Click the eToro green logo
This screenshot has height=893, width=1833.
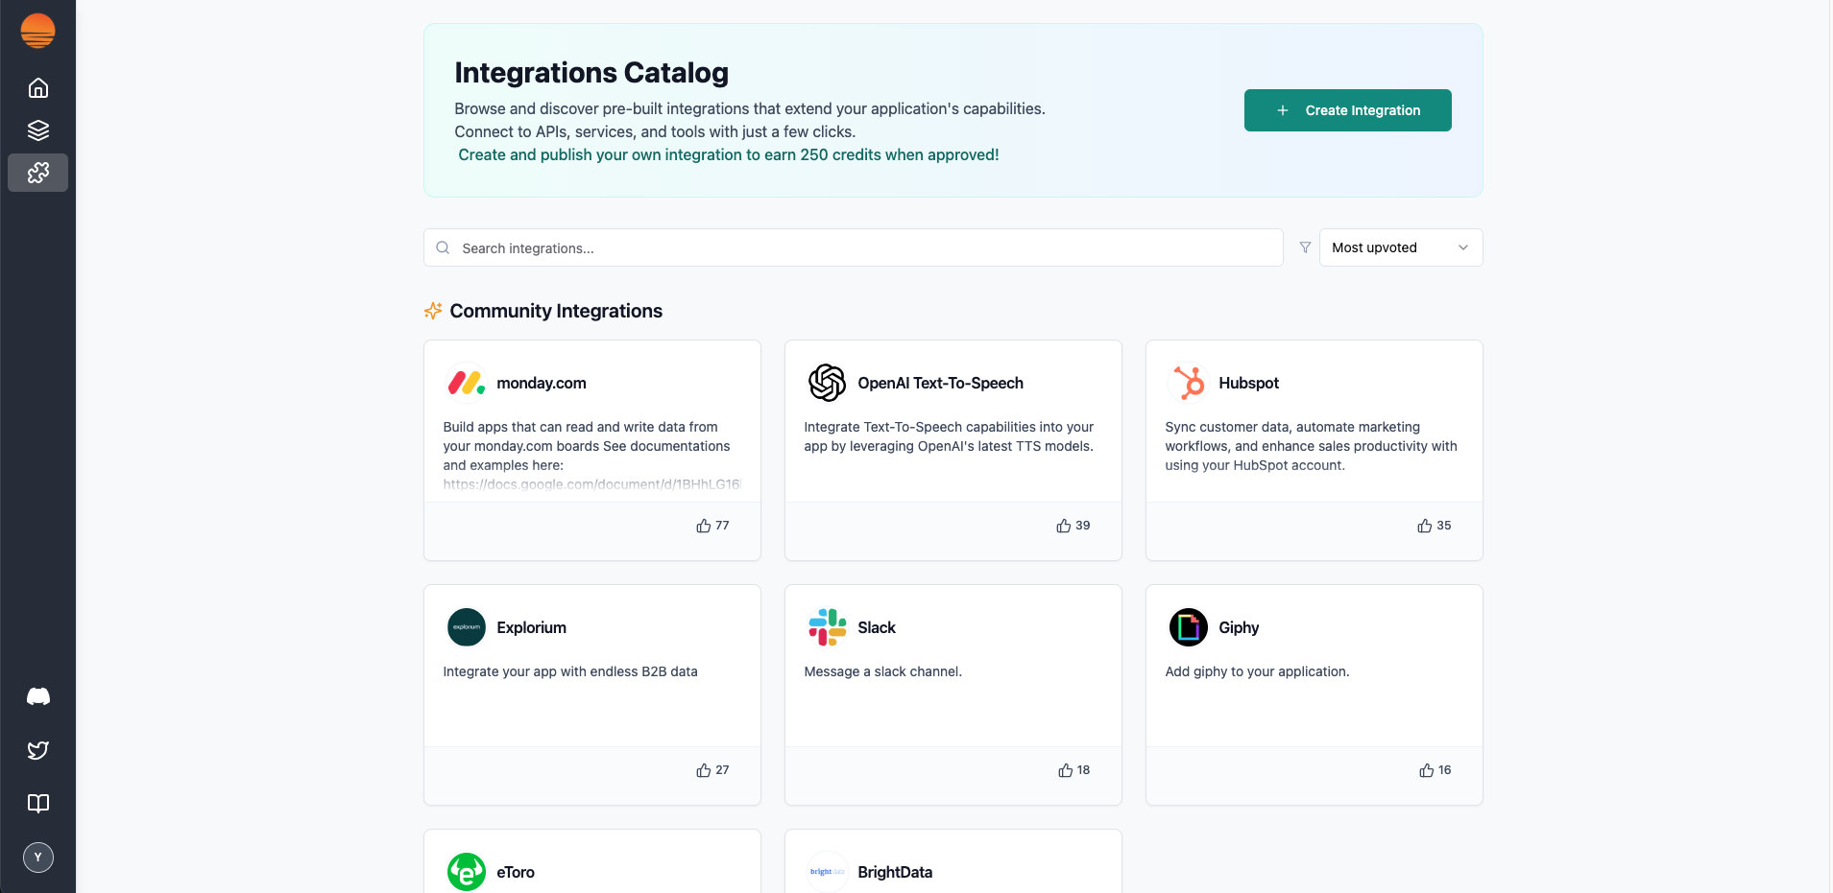pyautogui.click(x=467, y=873)
